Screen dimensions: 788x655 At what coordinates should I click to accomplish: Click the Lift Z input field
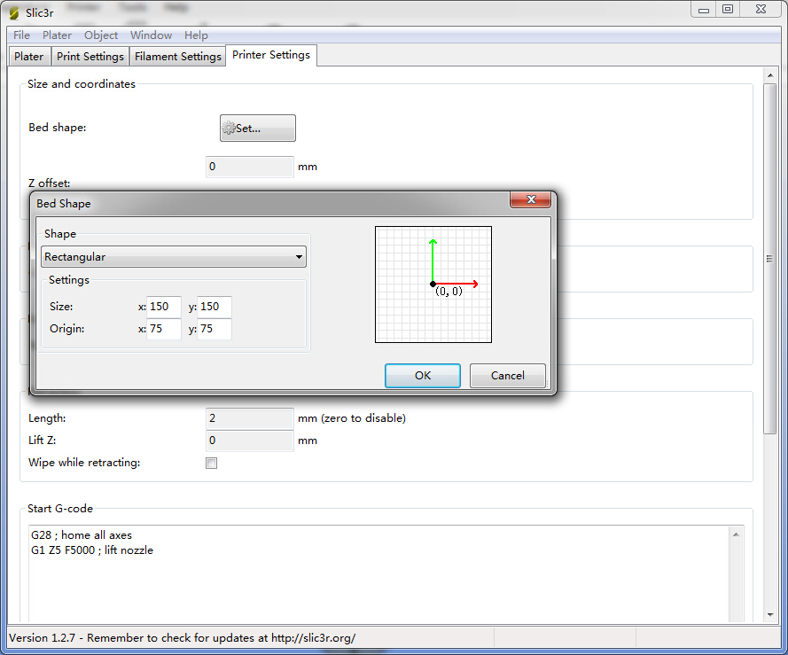pyautogui.click(x=250, y=441)
